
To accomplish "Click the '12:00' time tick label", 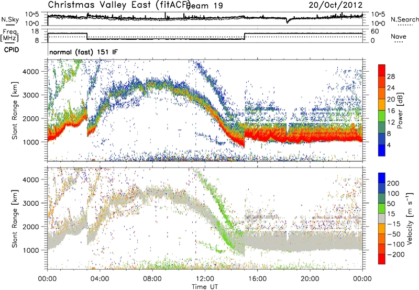I will (205, 278).
